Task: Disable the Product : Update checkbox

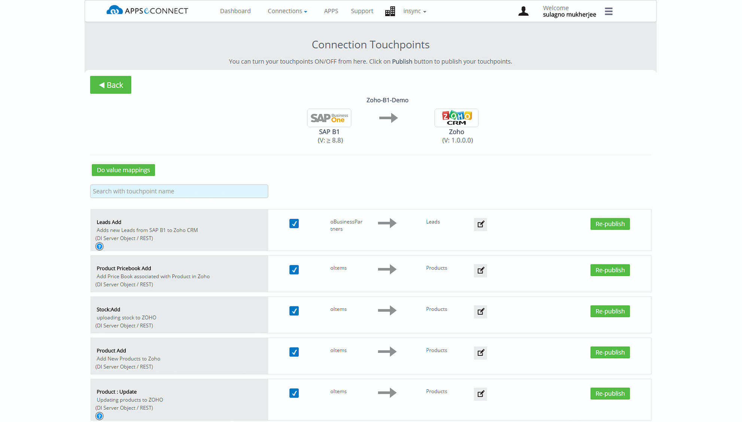Action: pos(294,394)
